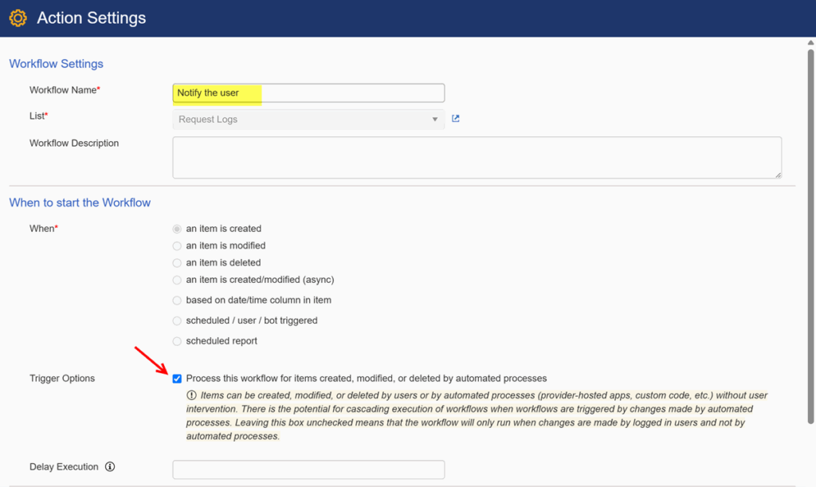Click the Workflow Name input field
Viewport: 816px width, 487px height.
click(308, 93)
